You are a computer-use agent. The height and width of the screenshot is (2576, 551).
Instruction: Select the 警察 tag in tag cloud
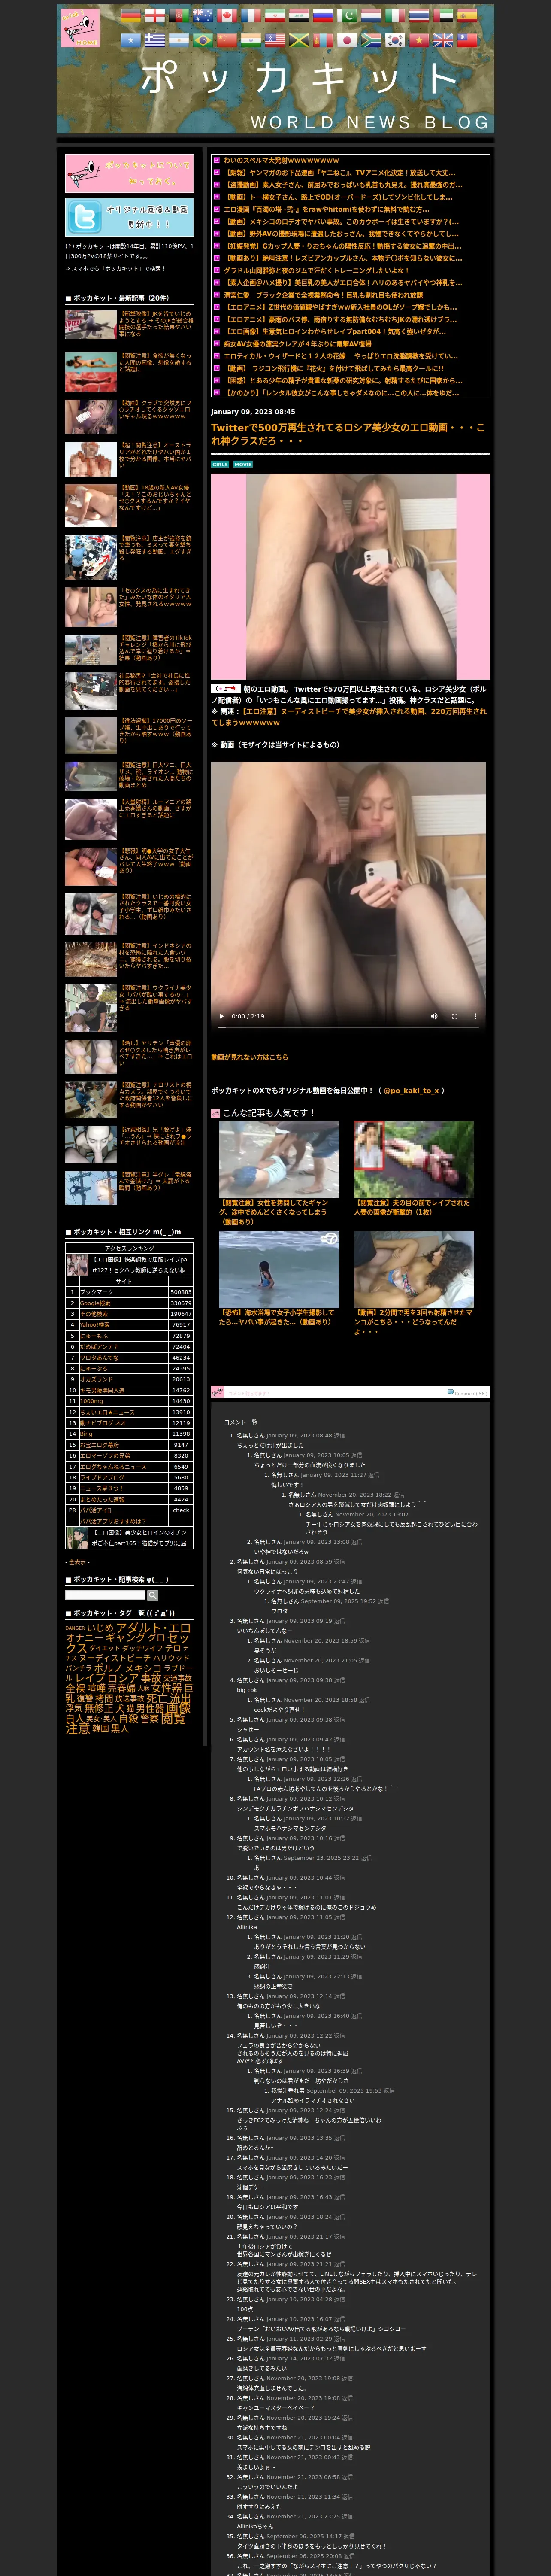(149, 1718)
